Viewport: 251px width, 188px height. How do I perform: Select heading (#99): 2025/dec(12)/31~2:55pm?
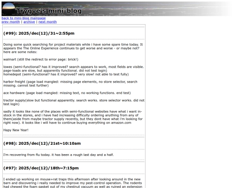coord(39,33)
